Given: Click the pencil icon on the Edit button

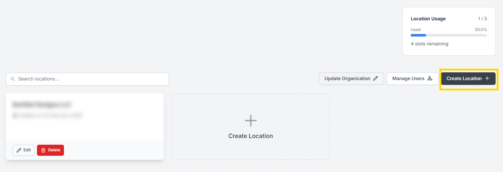Looking at the screenshot, I should point(19,150).
